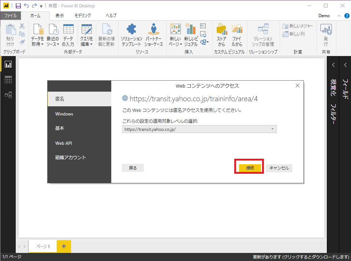Open the 最近のソース dropdown
This screenshot has height=261, width=351.
point(53,35)
